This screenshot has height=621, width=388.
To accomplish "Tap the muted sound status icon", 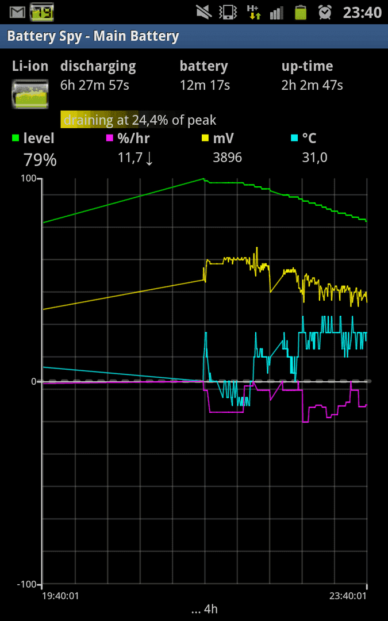I will pyautogui.click(x=205, y=12).
